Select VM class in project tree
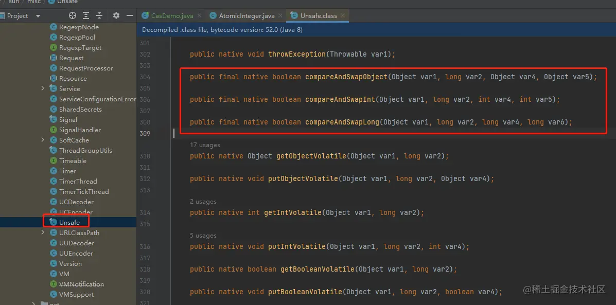Screen dimensions: 616x305 64,274
